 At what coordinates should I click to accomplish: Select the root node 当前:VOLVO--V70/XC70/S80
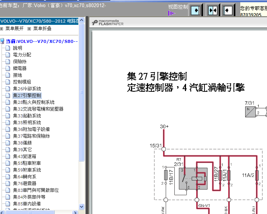click(42, 41)
